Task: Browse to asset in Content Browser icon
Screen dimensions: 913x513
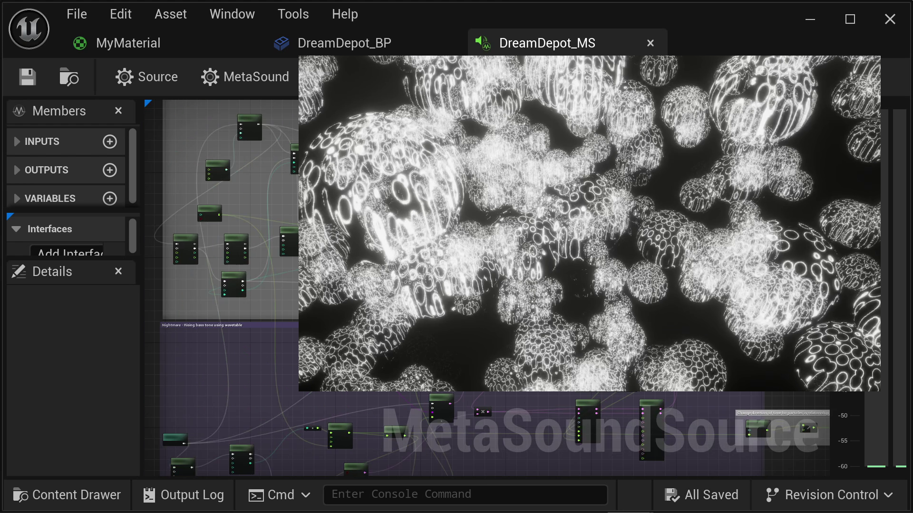Action: click(x=69, y=77)
